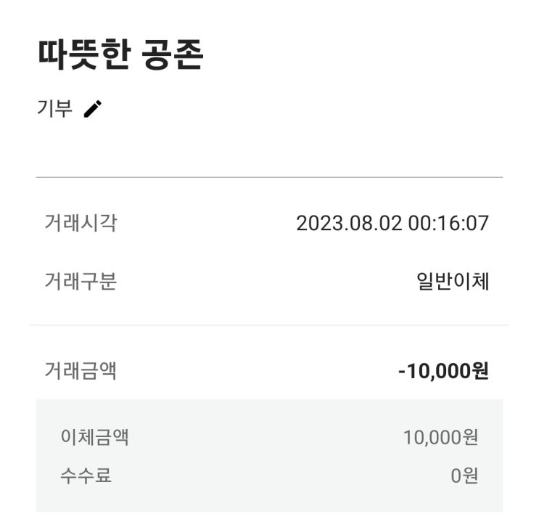This screenshot has height=530, width=539.
Task: Click the 거래시각 label
Action: (81, 223)
